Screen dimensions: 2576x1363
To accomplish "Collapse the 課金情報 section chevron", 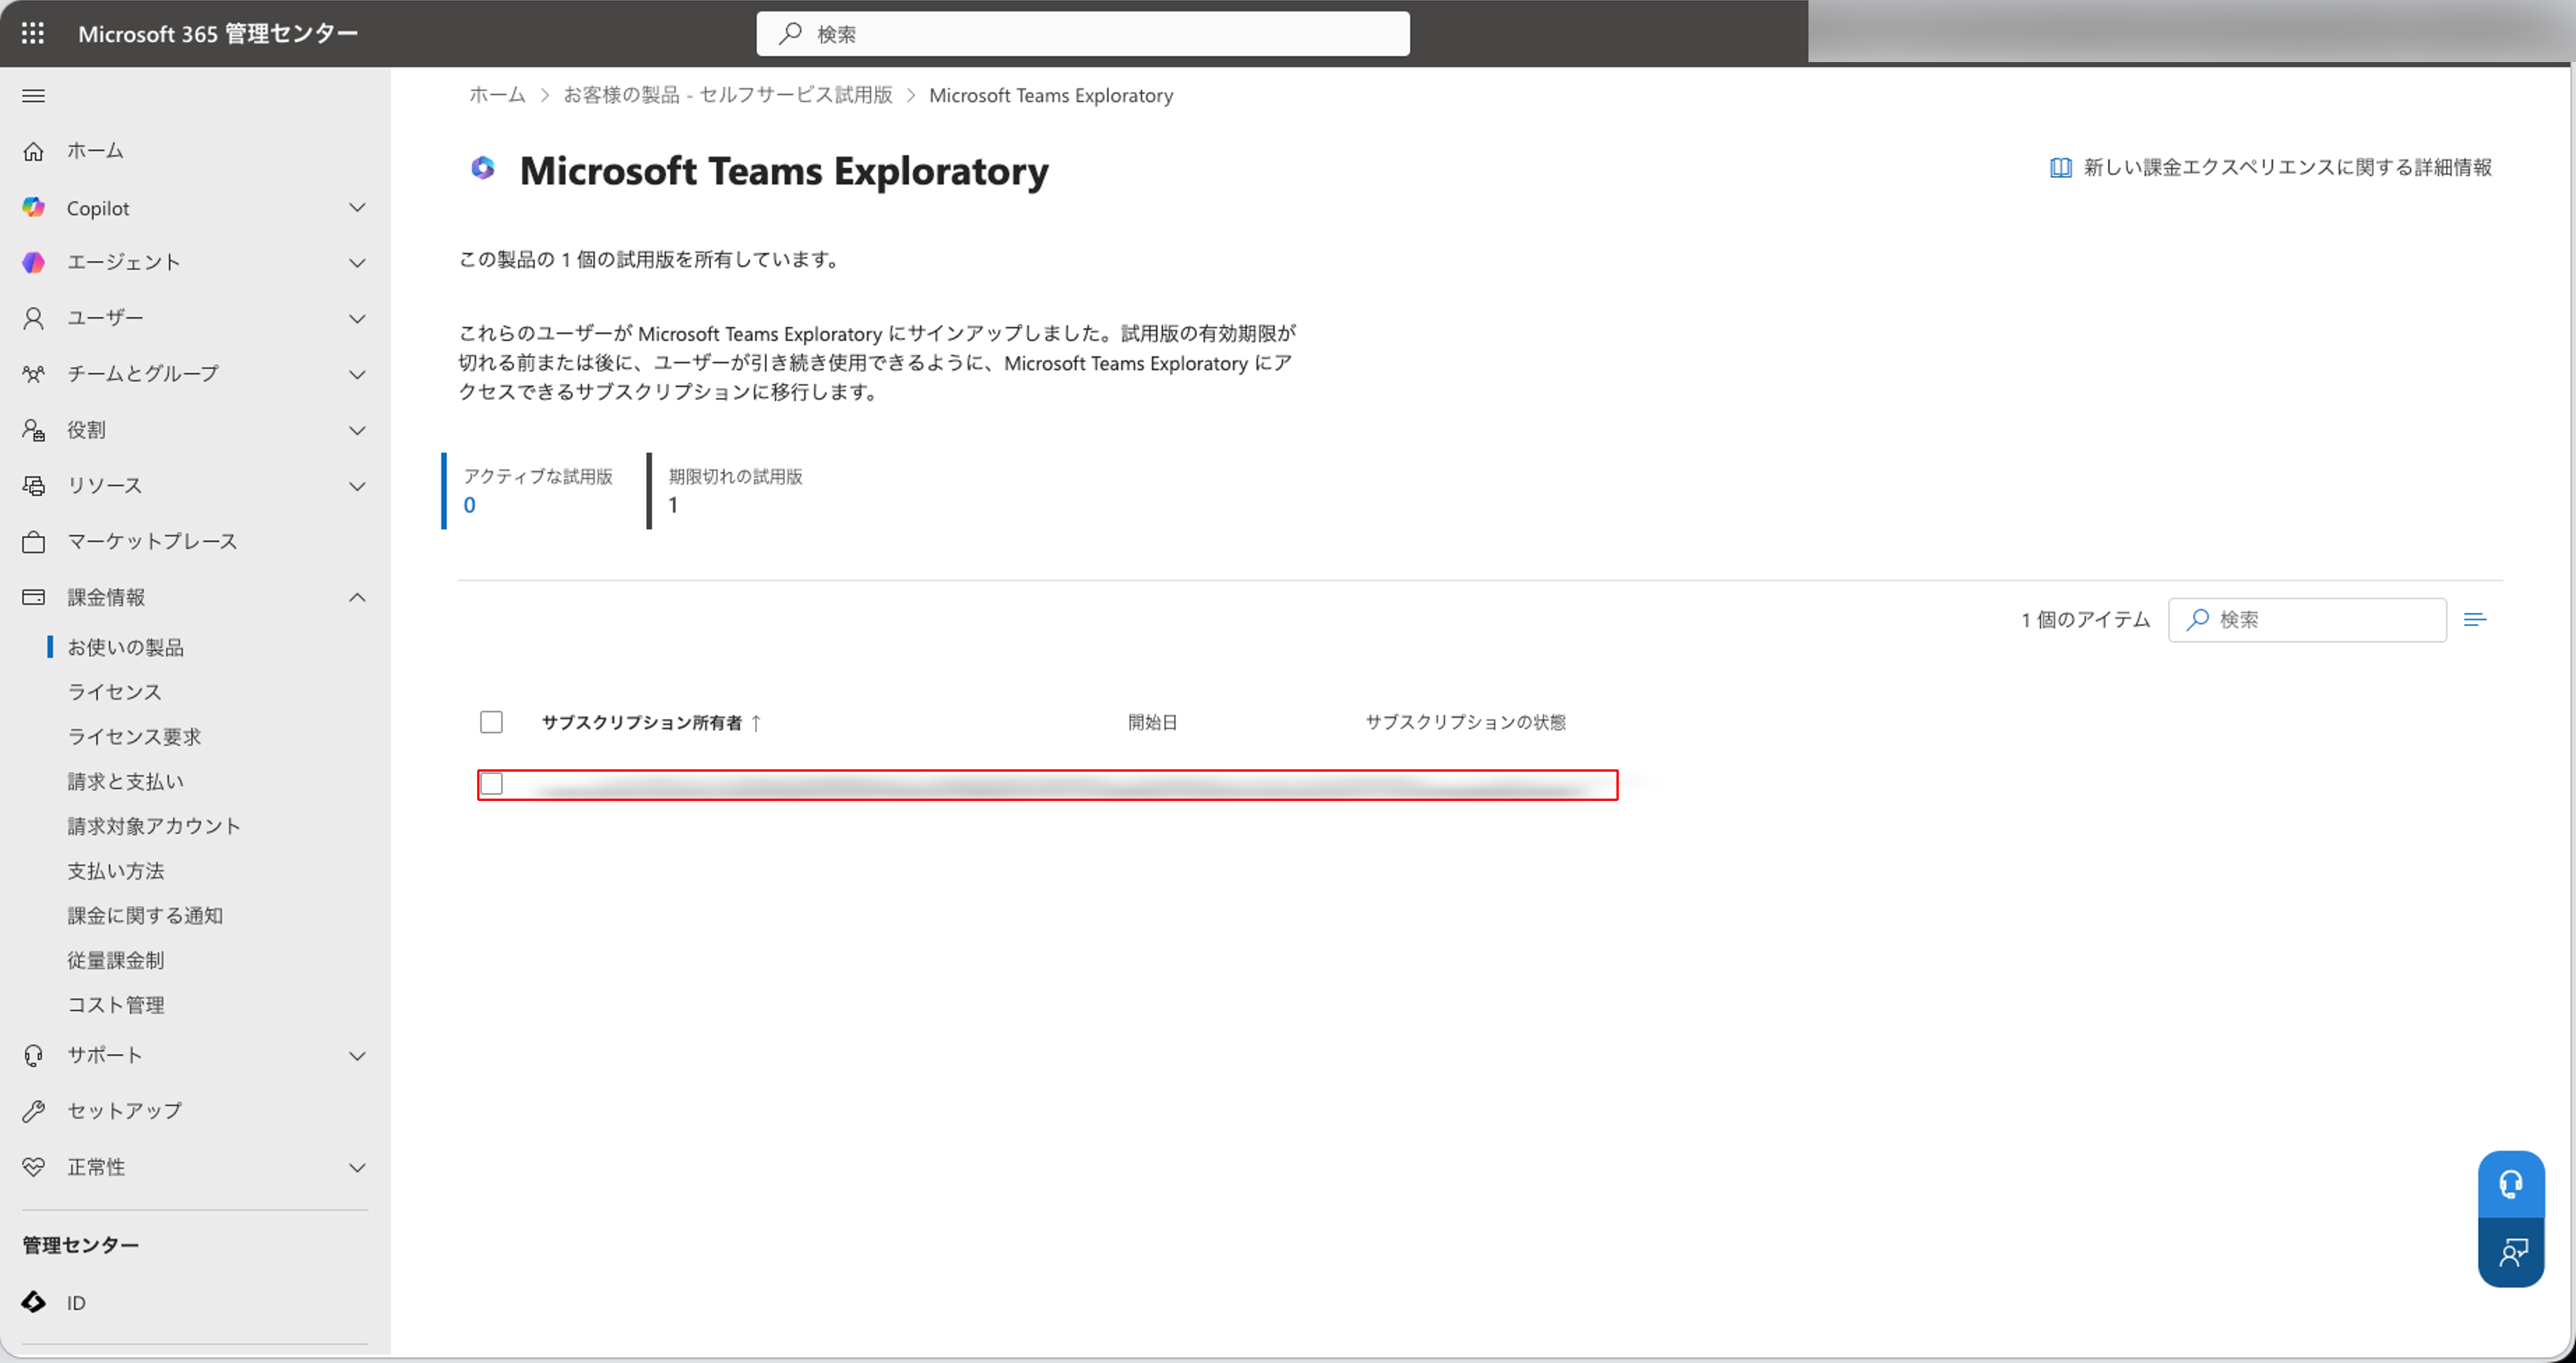I will coord(357,597).
